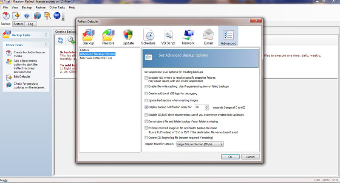Image resolution: width=340 pixels, height=183 pixels.
Task: Click the Check for product updates icon
Action: (x=9, y=85)
